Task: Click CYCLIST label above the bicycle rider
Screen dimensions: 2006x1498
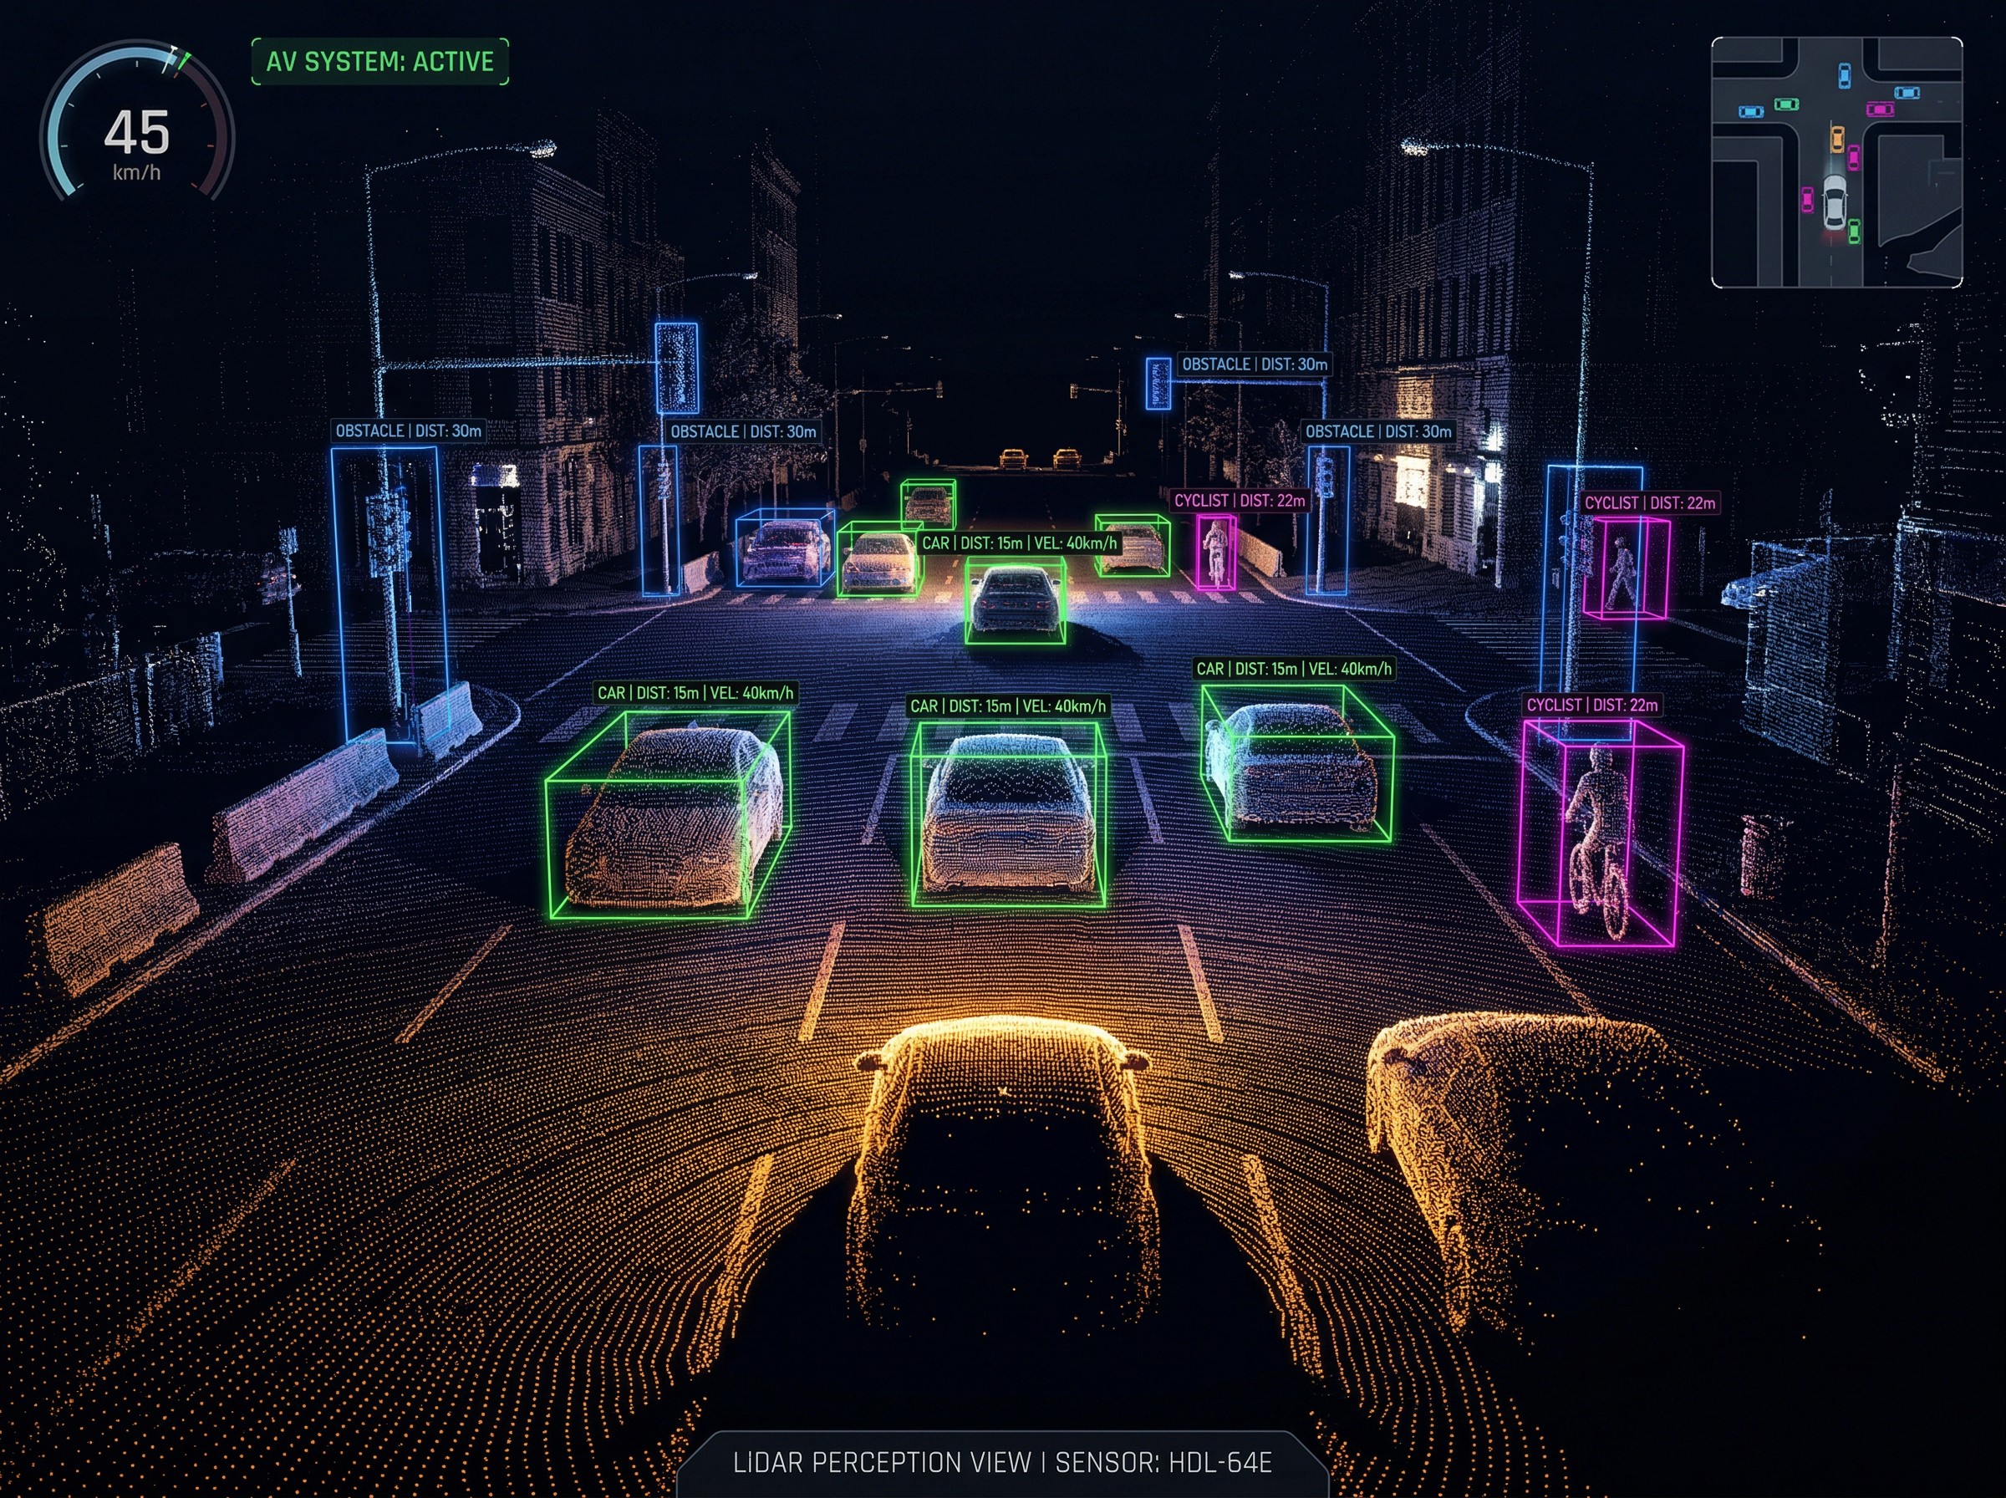Action: click(x=1591, y=705)
